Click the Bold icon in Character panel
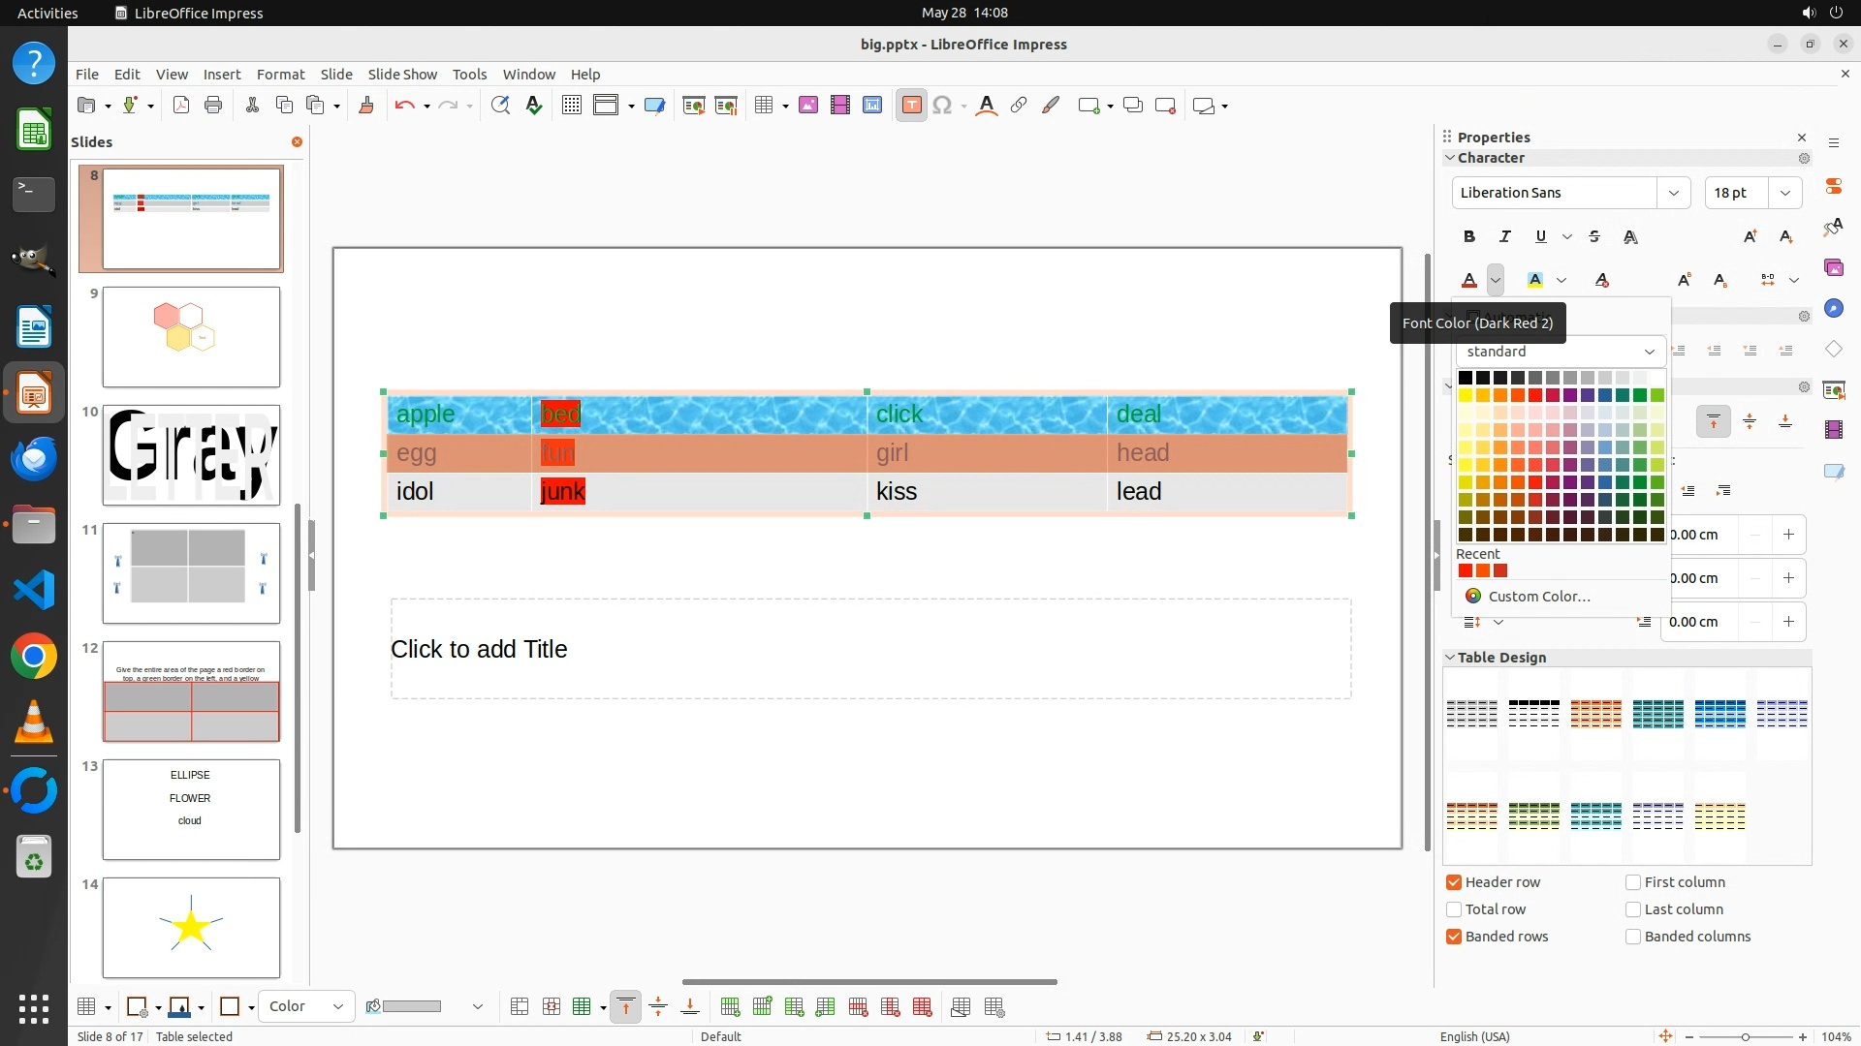 pos(1469,236)
